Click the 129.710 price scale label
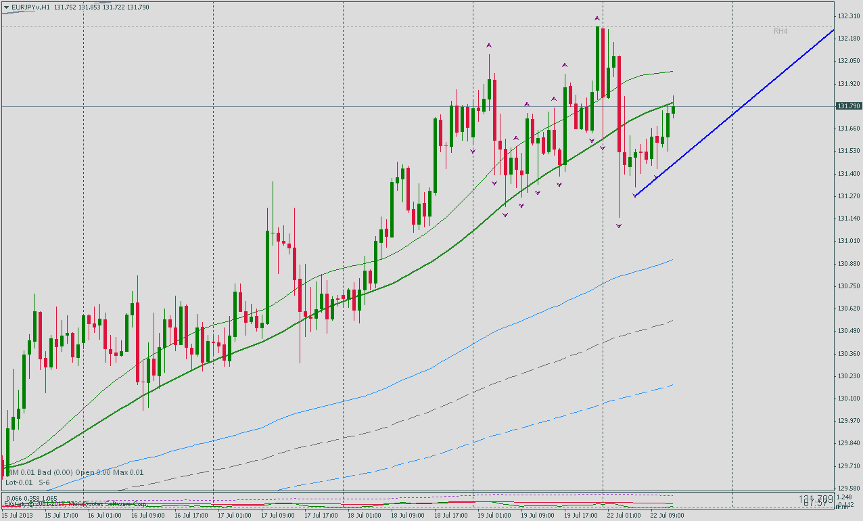Viewport: 863px width, 521px height. pos(848,466)
